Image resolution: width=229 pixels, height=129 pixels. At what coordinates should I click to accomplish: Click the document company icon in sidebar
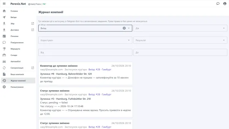(x=4, y=74)
